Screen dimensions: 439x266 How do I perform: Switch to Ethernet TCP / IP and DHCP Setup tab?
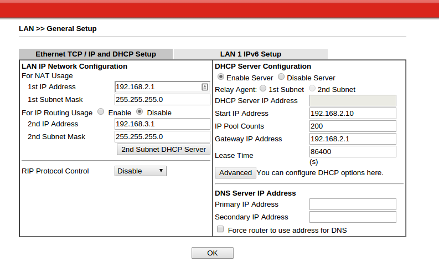pos(96,54)
